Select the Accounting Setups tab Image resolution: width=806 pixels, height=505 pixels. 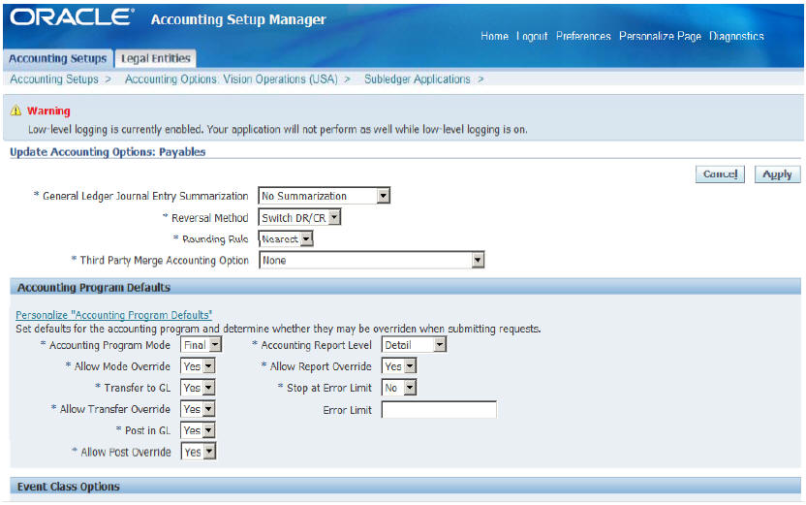coord(57,59)
